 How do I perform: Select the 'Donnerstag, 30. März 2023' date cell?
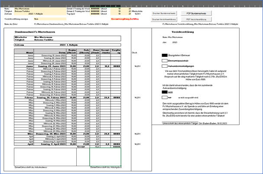point(50,134)
